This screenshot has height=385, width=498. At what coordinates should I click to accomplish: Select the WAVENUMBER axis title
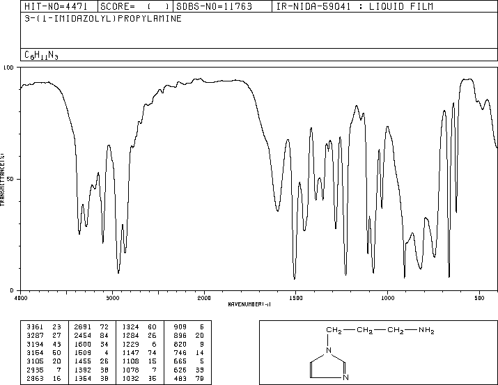point(249,304)
